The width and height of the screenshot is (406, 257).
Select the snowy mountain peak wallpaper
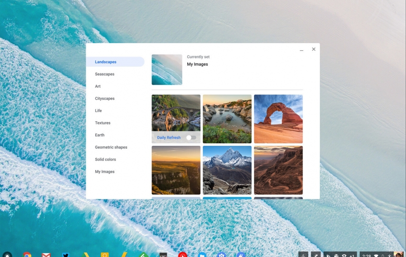227,170
